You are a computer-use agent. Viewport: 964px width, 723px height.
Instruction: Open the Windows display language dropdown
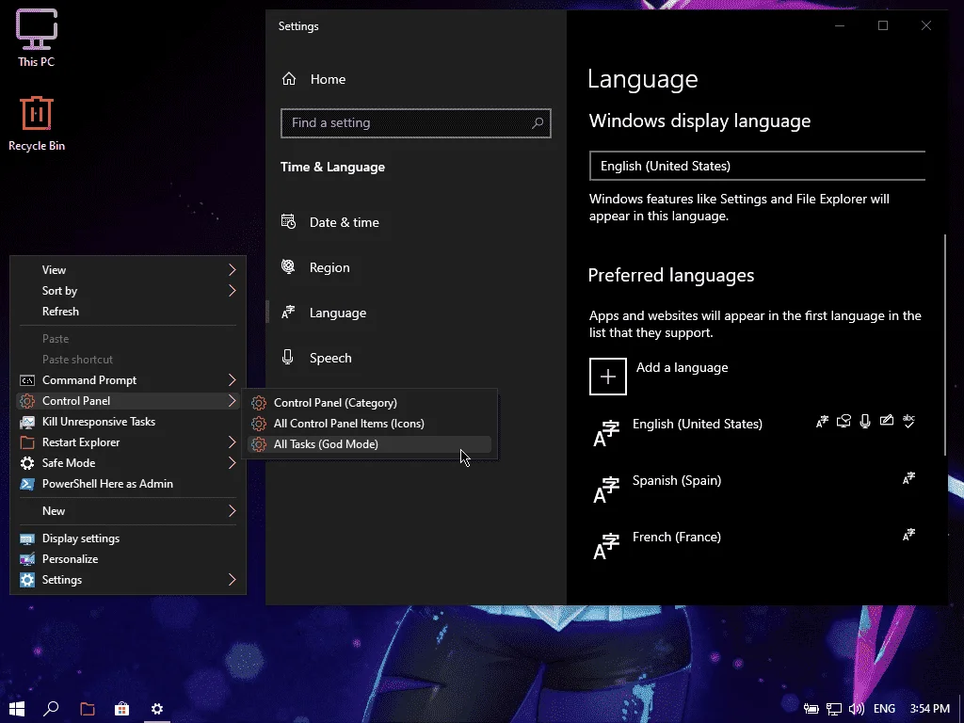tap(757, 166)
